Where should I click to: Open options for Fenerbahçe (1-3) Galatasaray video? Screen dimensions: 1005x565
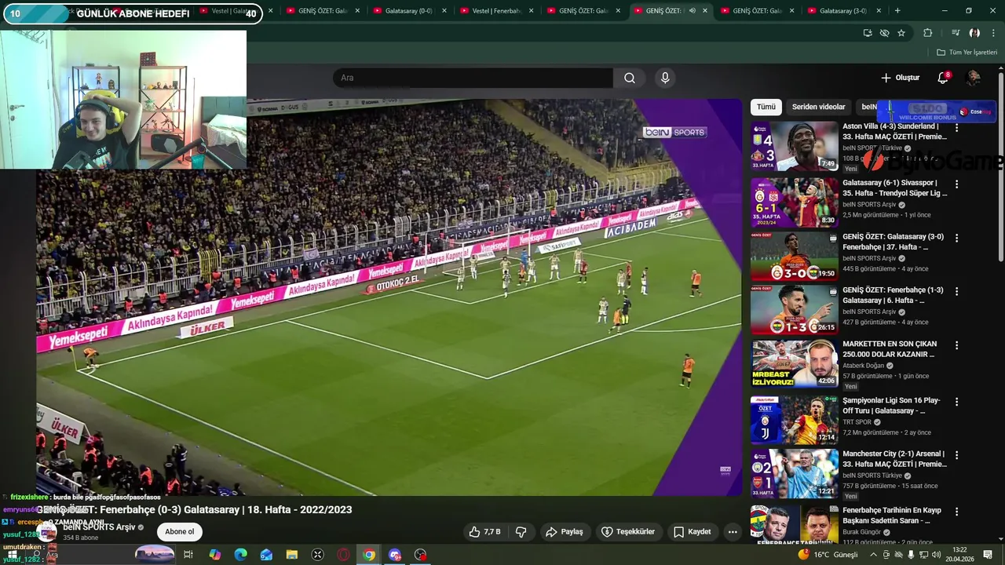(x=956, y=291)
